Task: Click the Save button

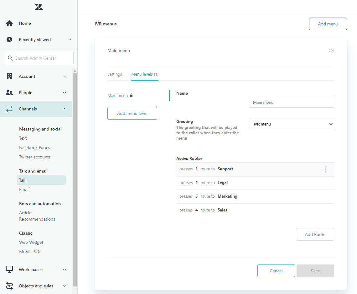Action: pos(315,271)
